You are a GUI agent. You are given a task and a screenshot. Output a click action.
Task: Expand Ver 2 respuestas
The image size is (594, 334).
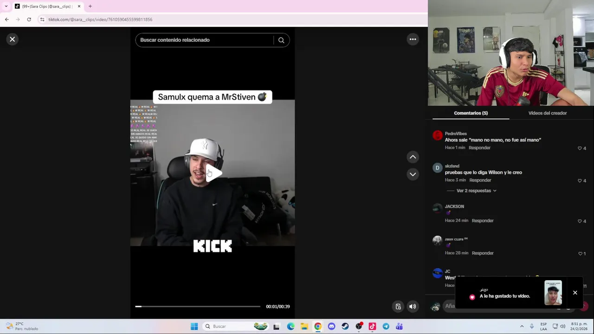(x=476, y=191)
